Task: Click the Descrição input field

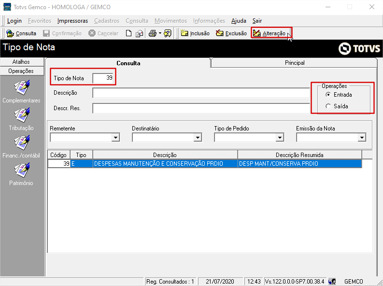Action: tap(201, 93)
